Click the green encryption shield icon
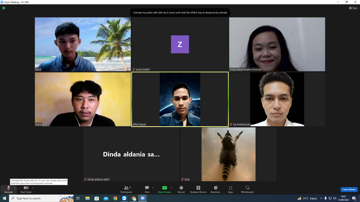This screenshot has height=202, width=360. 4,8
